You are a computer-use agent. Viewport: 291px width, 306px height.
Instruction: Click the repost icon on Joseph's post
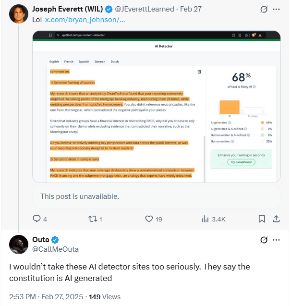pos(92,219)
